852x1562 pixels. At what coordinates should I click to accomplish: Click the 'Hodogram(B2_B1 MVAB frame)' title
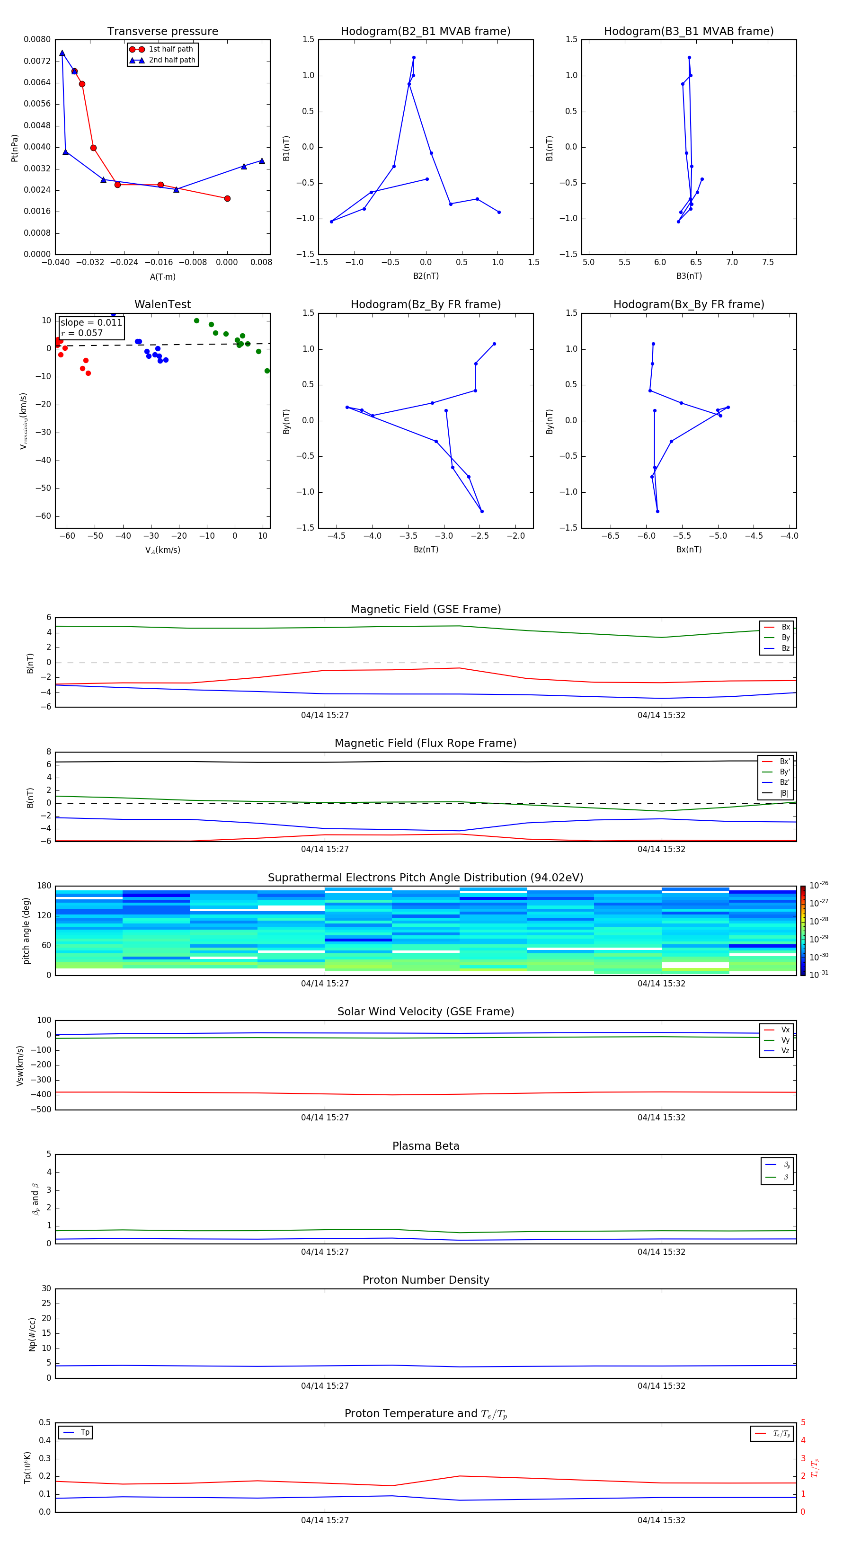click(x=426, y=31)
